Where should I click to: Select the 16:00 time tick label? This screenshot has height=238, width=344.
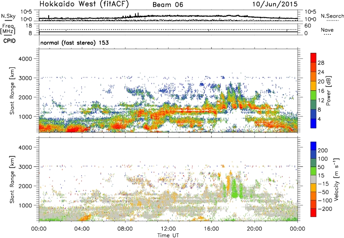tap(211, 229)
